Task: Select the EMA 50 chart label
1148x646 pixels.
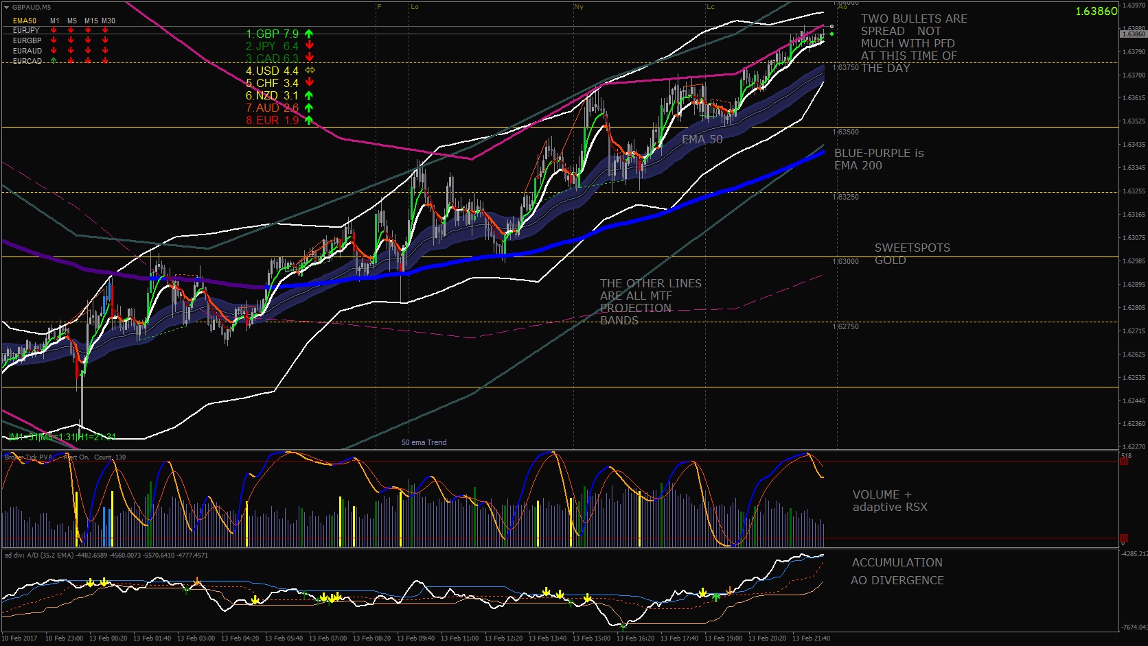Action: (x=702, y=139)
